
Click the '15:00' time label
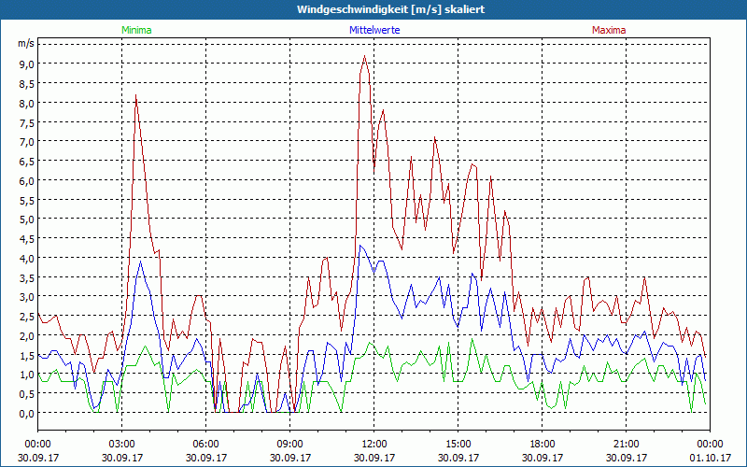click(x=458, y=445)
